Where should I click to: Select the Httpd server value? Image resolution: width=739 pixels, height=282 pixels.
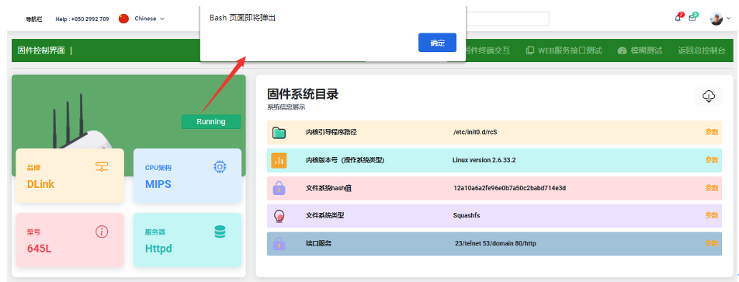click(158, 249)
